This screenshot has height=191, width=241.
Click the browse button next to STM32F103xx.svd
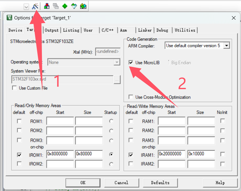117,79
